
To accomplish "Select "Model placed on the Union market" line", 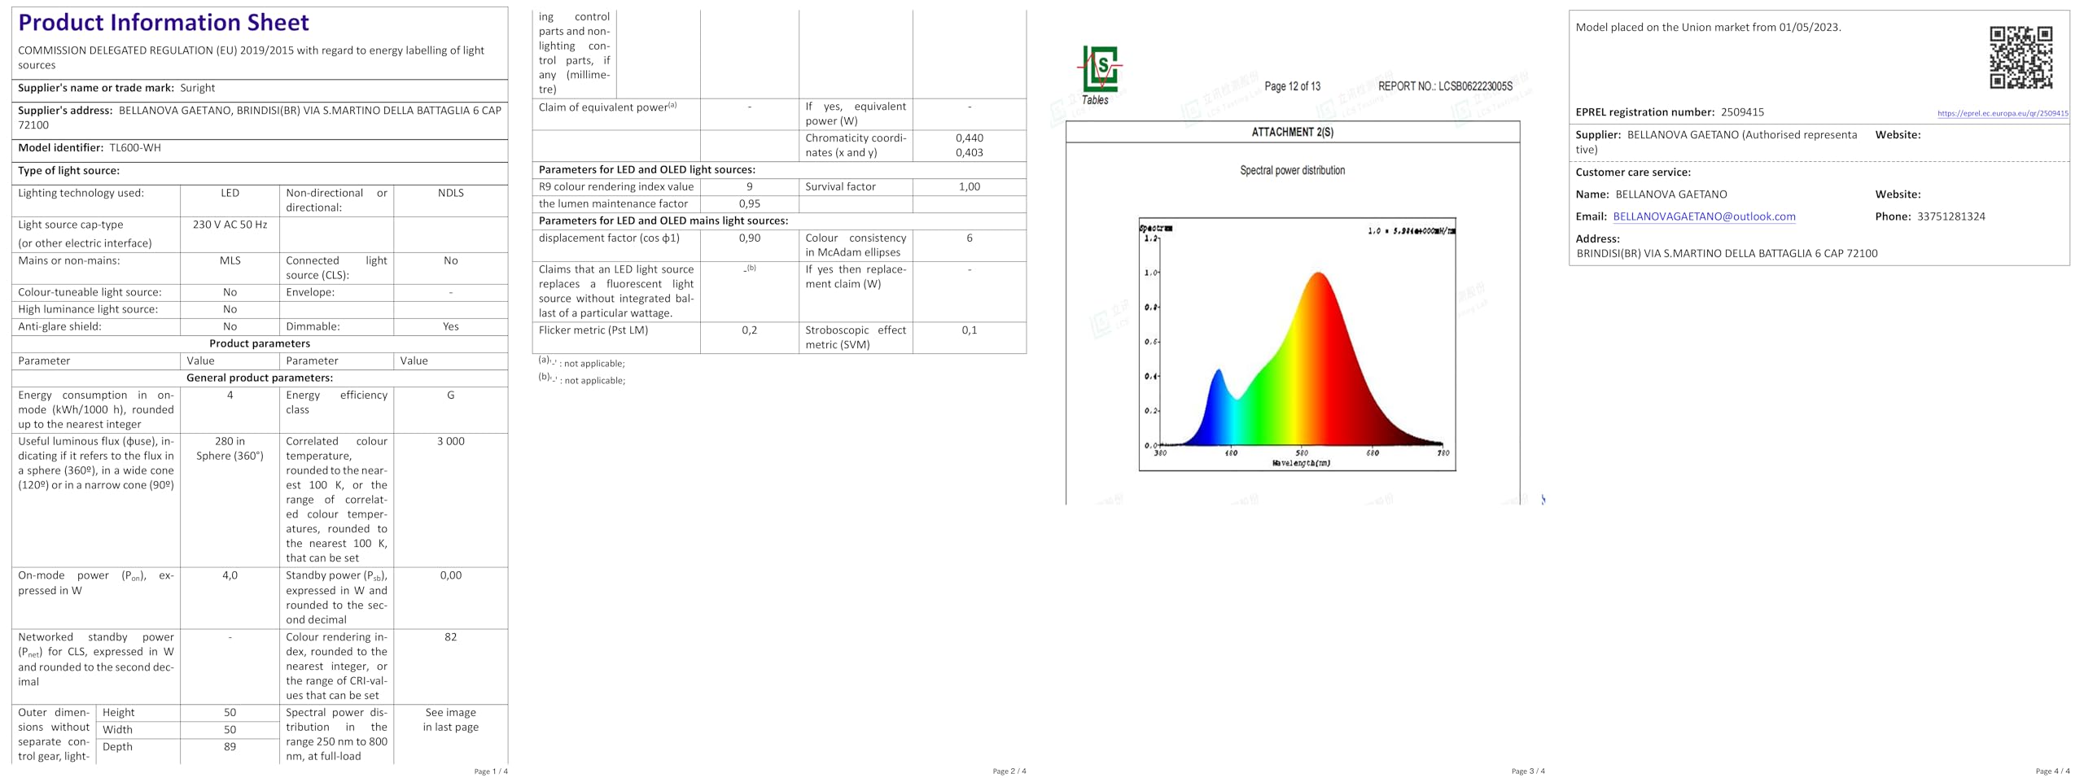I will point(1708,28).
